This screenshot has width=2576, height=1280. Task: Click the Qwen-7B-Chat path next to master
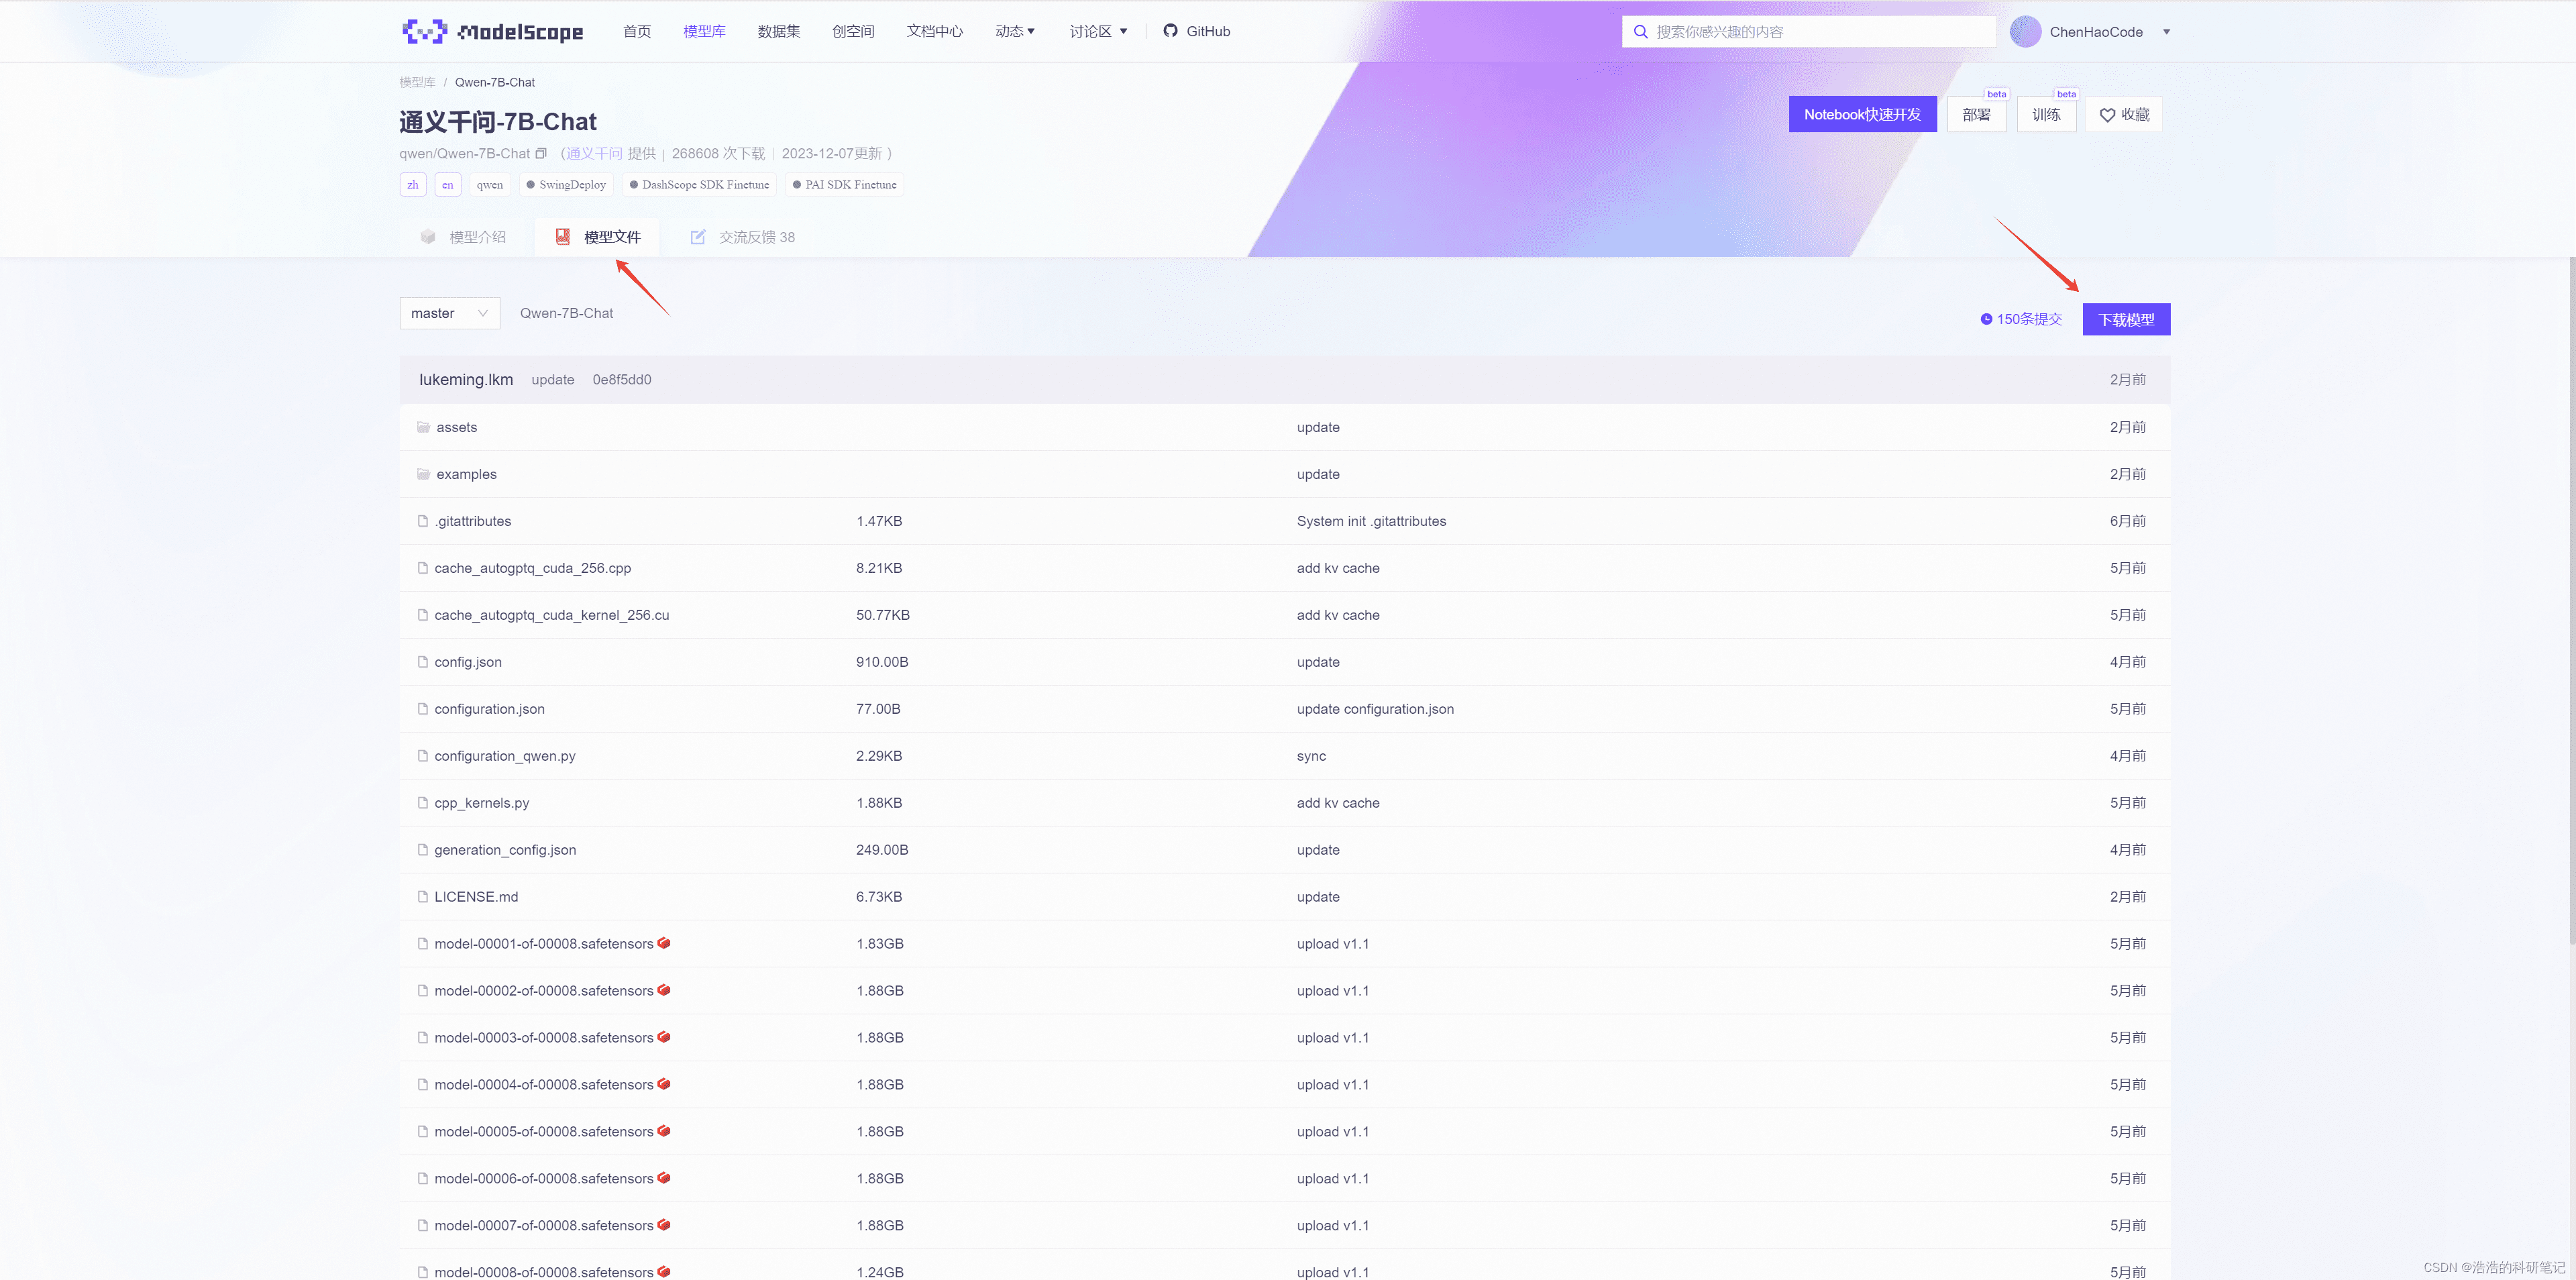coord(566,313)
